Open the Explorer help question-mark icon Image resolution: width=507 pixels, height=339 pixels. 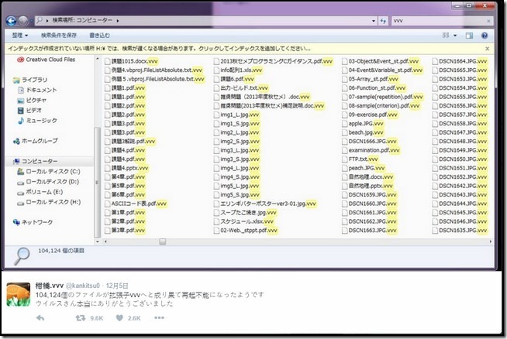pyautogui.click(x=485, y=36)
